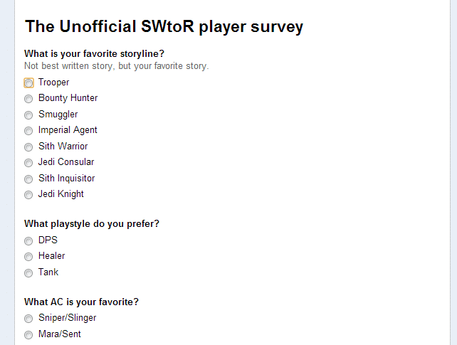This screenshot has height=345, width=457.
Task: Click the Trooper option label text
Action: [53, 83]
